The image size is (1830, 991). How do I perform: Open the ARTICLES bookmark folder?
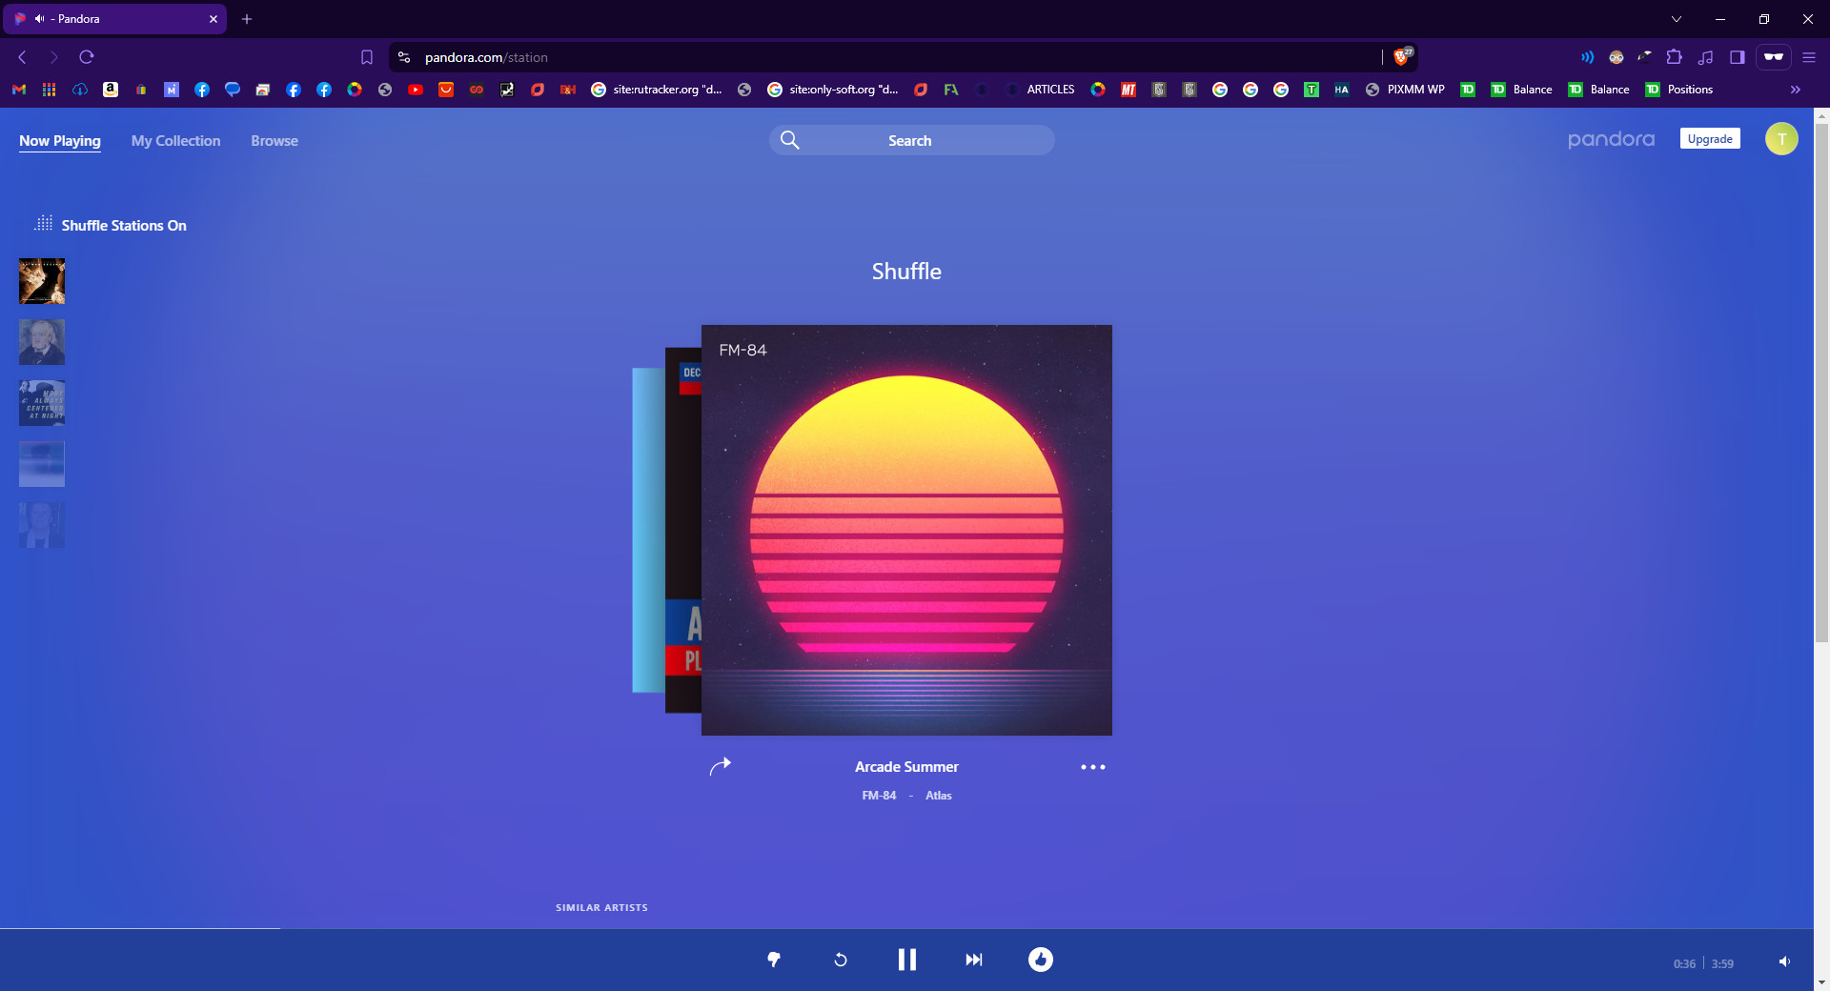[x=1041, y=90]
